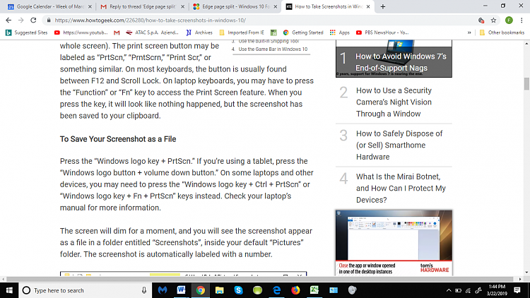Open the PBS NewsHour bookmark
530x298 pixels.
382,32
